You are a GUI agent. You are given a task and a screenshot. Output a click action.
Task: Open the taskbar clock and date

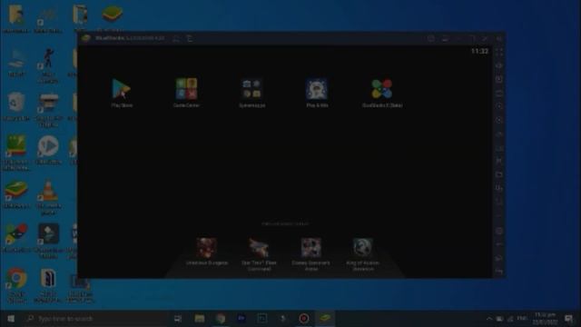pyautogui.click(x=545, y=319)
